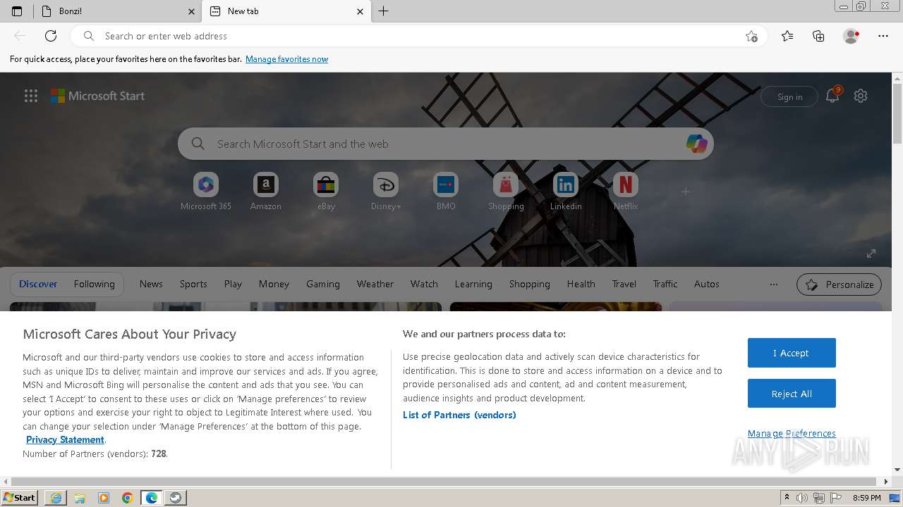Image resolution: width=903 pixels, height=507 pixels.
Task: Select the Following feed tab
Action: (x=94, y=284)
